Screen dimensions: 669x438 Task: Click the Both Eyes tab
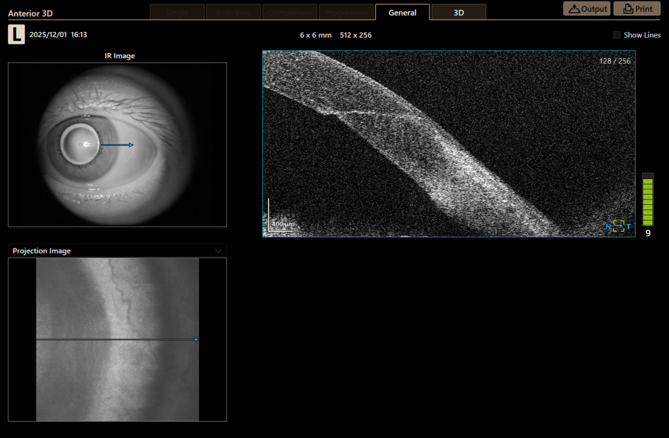coord(233,11)
